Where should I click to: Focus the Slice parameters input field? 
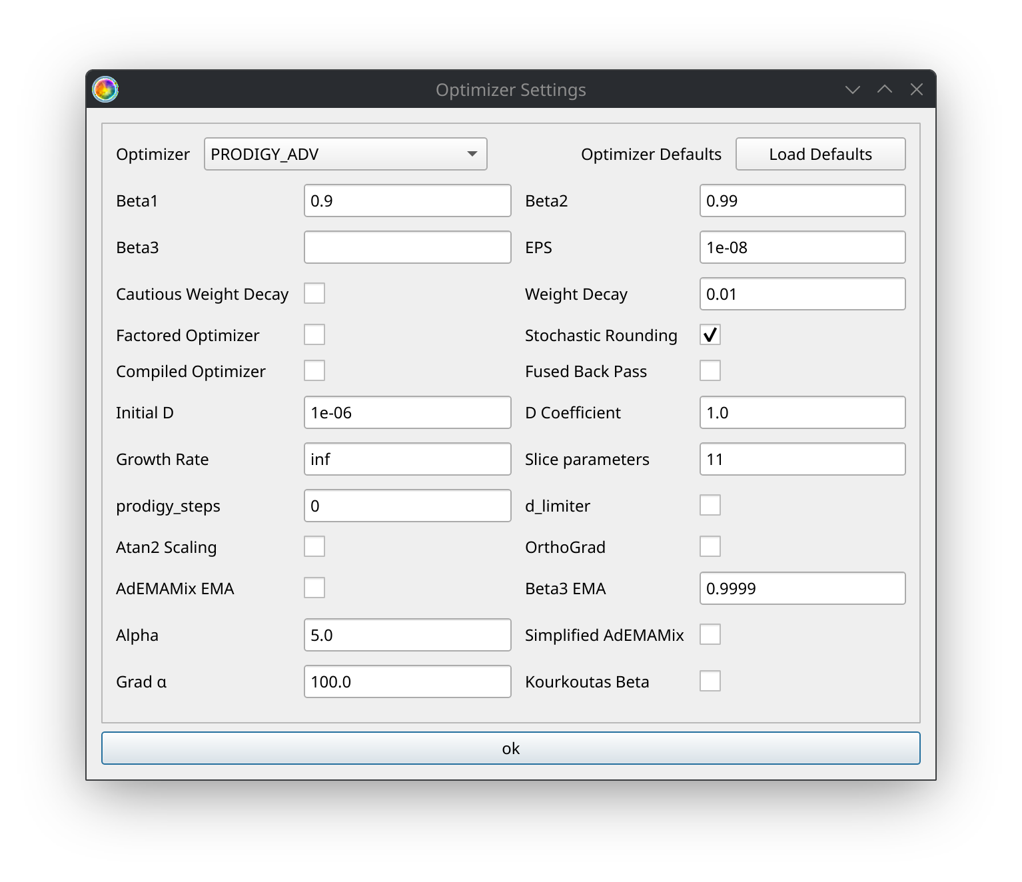click(803, 459)
